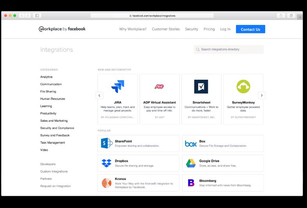Click 'BY SMARTSHEET, INC.' text
307x208 pixels.
pyautogui.click(x=201, y=117)
